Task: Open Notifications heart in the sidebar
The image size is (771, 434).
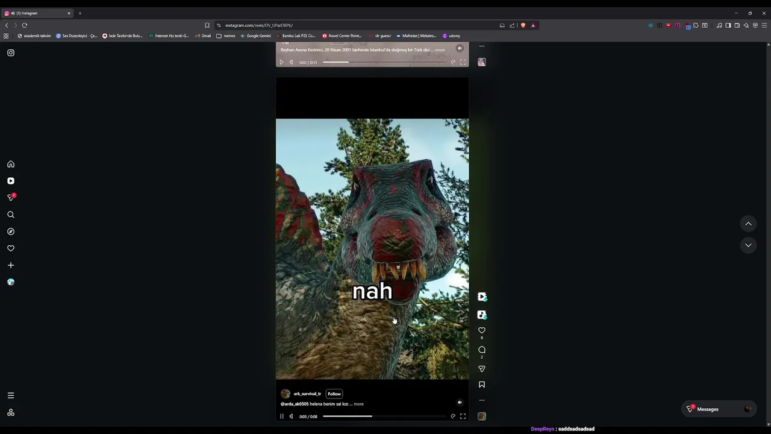Action: click(11, 248)
